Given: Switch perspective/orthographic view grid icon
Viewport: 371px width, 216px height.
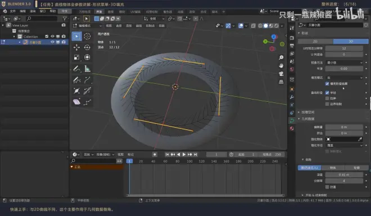Looking at the screenshot, I should (281, 82).
